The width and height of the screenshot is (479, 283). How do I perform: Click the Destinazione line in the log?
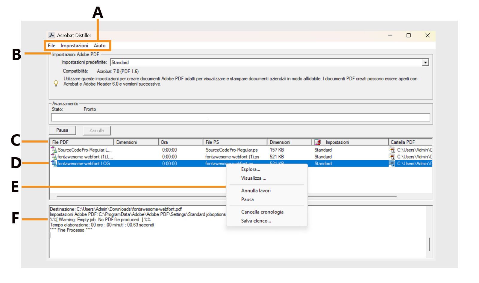coord(116,209)
